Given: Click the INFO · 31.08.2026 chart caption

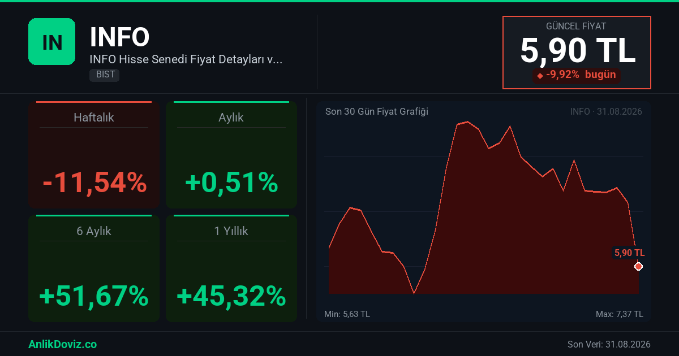Looking at the screenshot, I should [x=606, y=111].
